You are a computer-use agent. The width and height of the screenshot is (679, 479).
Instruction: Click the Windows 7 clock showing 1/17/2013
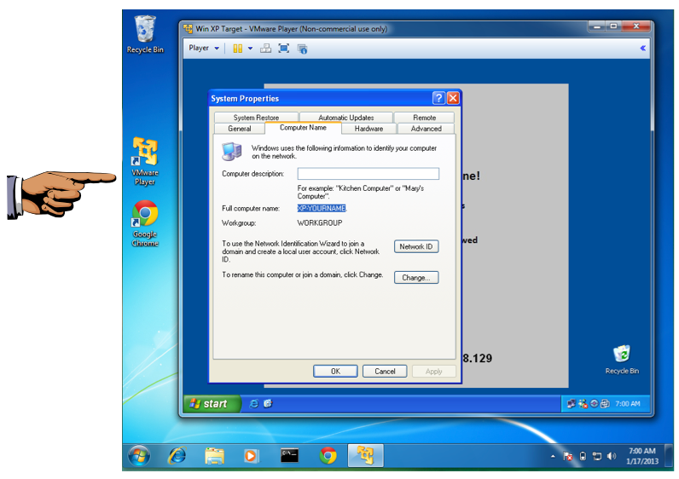641,456
